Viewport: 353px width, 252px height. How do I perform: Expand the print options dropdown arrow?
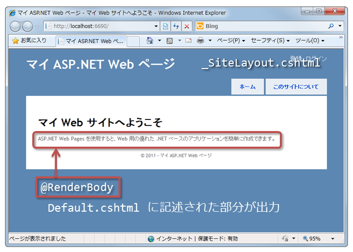(x=210, y=40)
